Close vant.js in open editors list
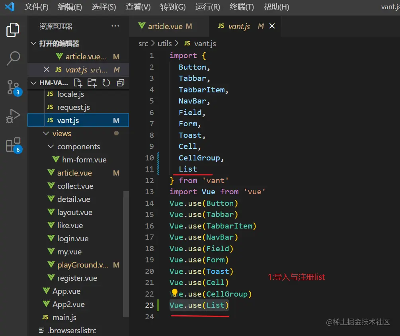 click(x=47, y=69)
